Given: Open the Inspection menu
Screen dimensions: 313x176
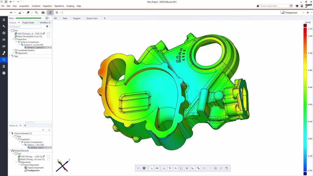Looking at the screenshot, I should 47,6.
